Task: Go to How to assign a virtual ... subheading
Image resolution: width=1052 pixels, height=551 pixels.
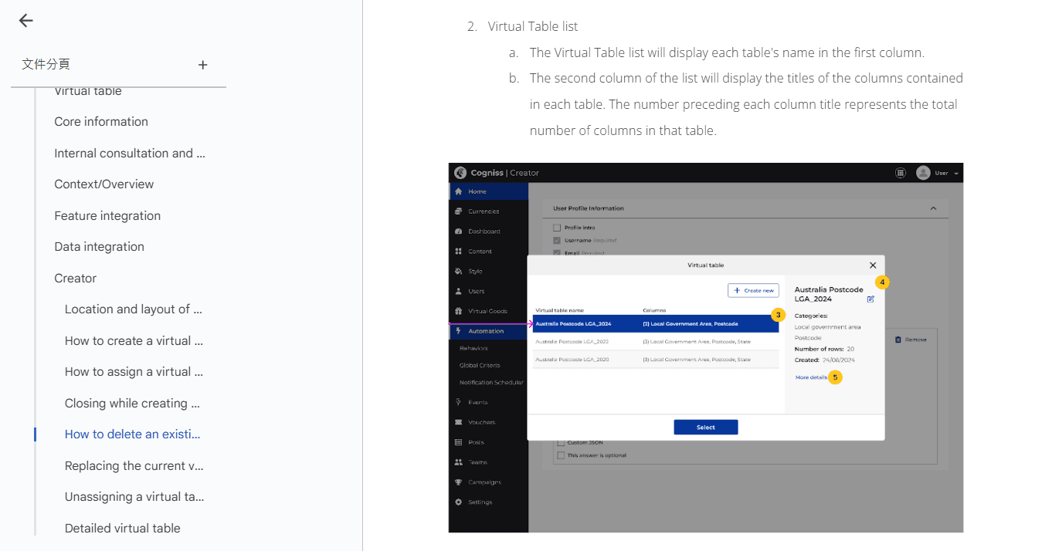Action: (134, 372)
